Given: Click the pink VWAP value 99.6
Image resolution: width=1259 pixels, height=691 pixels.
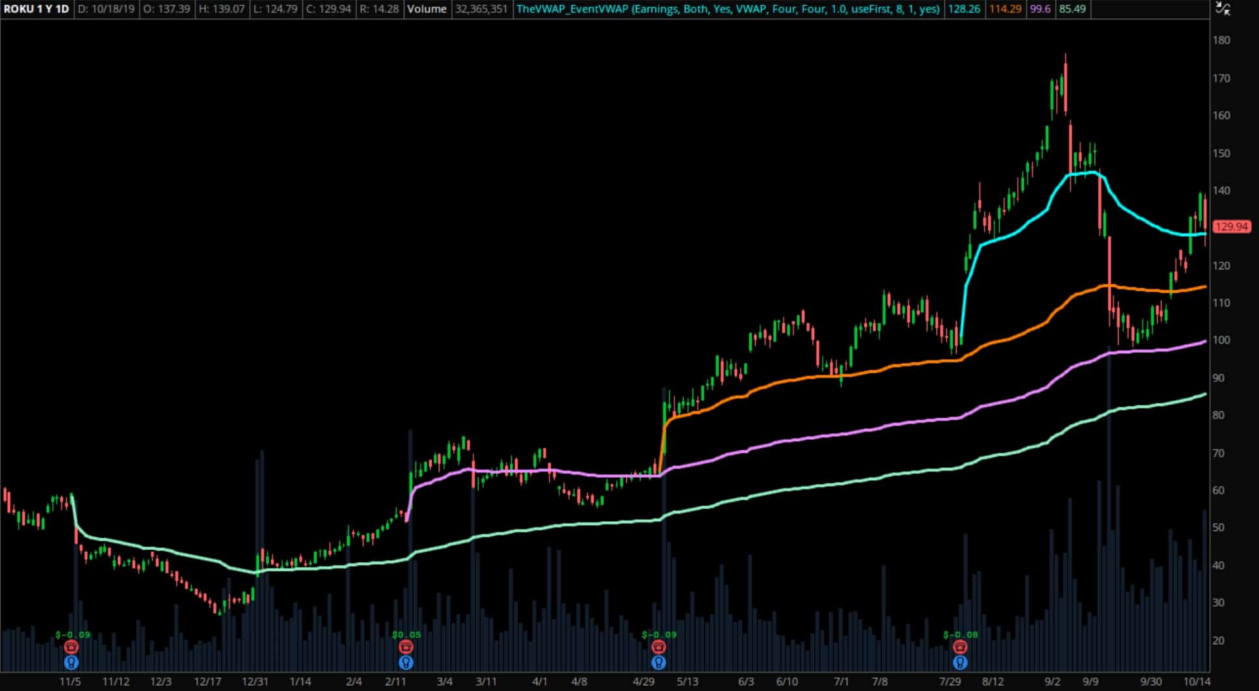Looking at the screenshot, I should pyautogui.click(x=1040, y=9).
